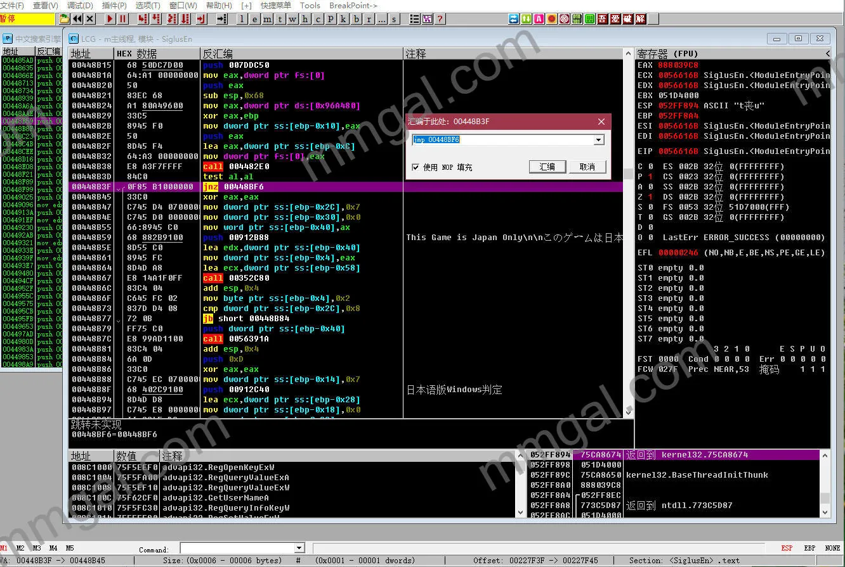Open memory map with 'm' button
The width and height of the screenshot is (845, 567).
coord(268,19)
